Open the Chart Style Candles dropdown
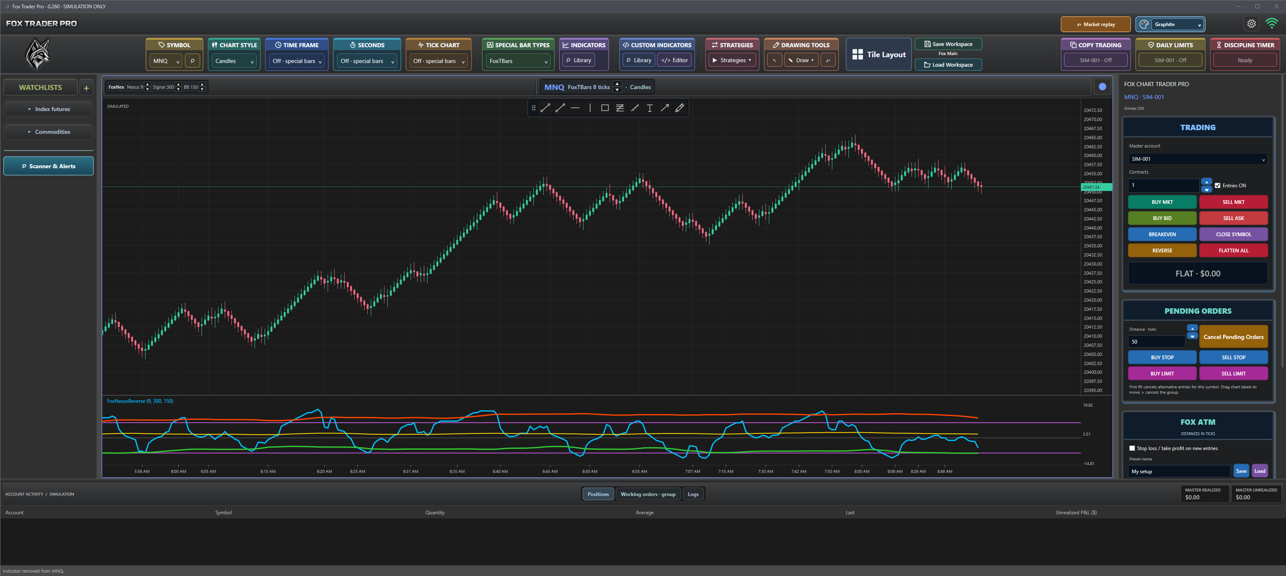The image size is (1286, 576). click(x=234, y=61)
